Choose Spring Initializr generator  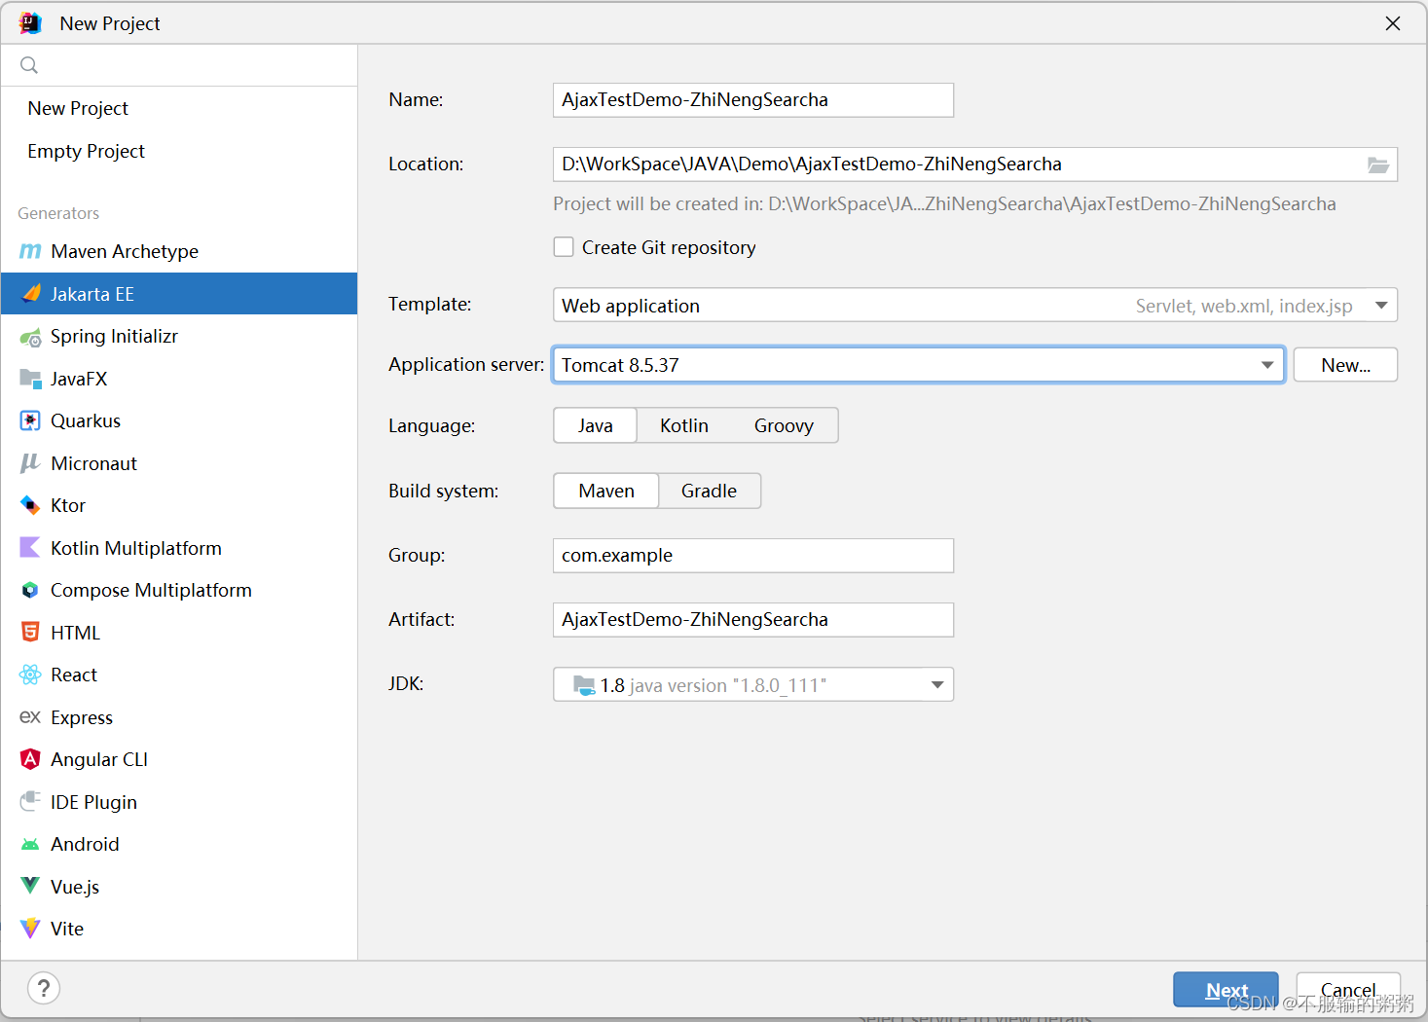click(x=179, y=336)
